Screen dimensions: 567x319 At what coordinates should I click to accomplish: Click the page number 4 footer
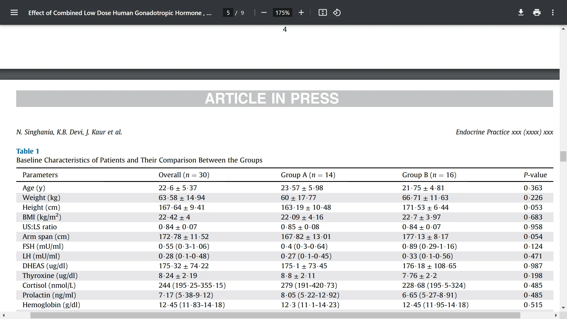(x=285, y=29)
